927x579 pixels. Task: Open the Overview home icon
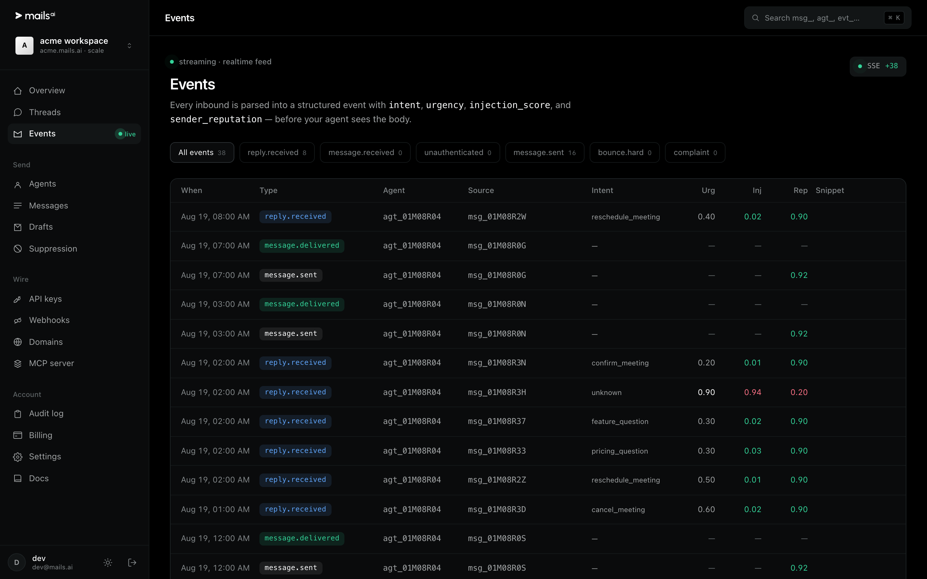[18, 91]
